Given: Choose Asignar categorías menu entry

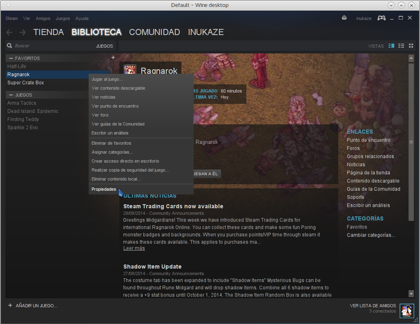Looking at the screenshot, I should [141, 152].
